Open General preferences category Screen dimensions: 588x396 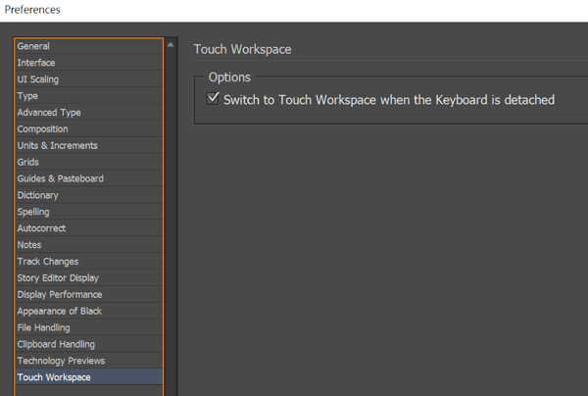(x=89, y=46)
